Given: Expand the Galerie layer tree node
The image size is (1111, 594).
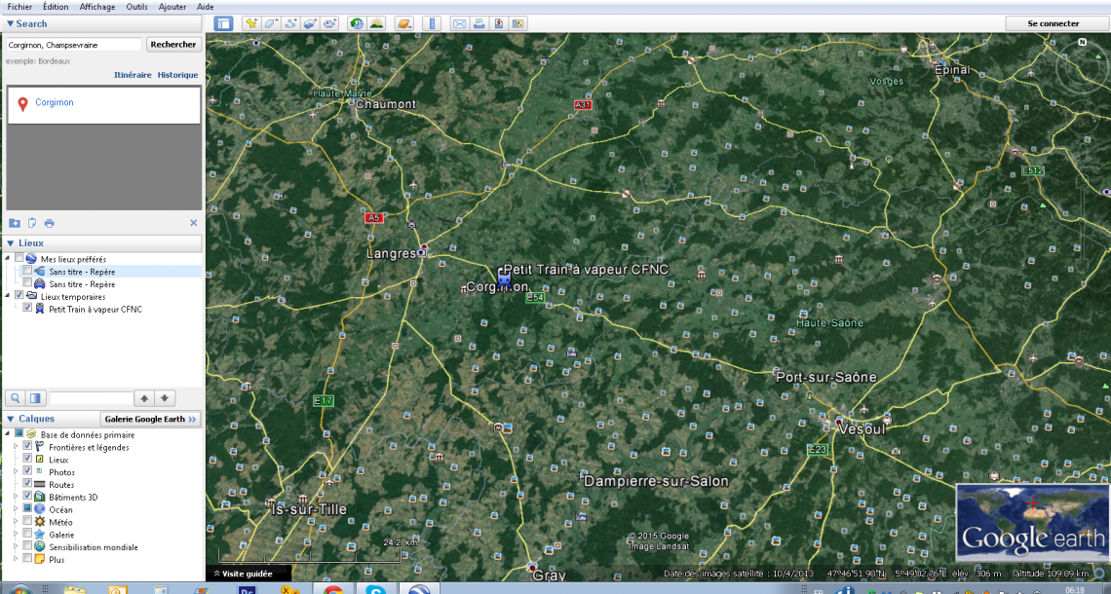Looking at the screenshot, I should tap(15, 535).
